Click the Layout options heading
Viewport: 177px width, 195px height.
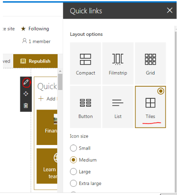coord(86,34)
